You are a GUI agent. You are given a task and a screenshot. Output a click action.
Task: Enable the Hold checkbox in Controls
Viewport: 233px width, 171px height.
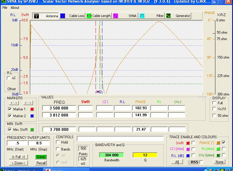58,142
